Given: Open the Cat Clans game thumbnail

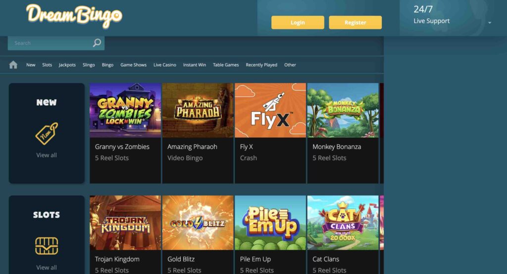Looking at the screenshot, I should click(x=343, y=223).
